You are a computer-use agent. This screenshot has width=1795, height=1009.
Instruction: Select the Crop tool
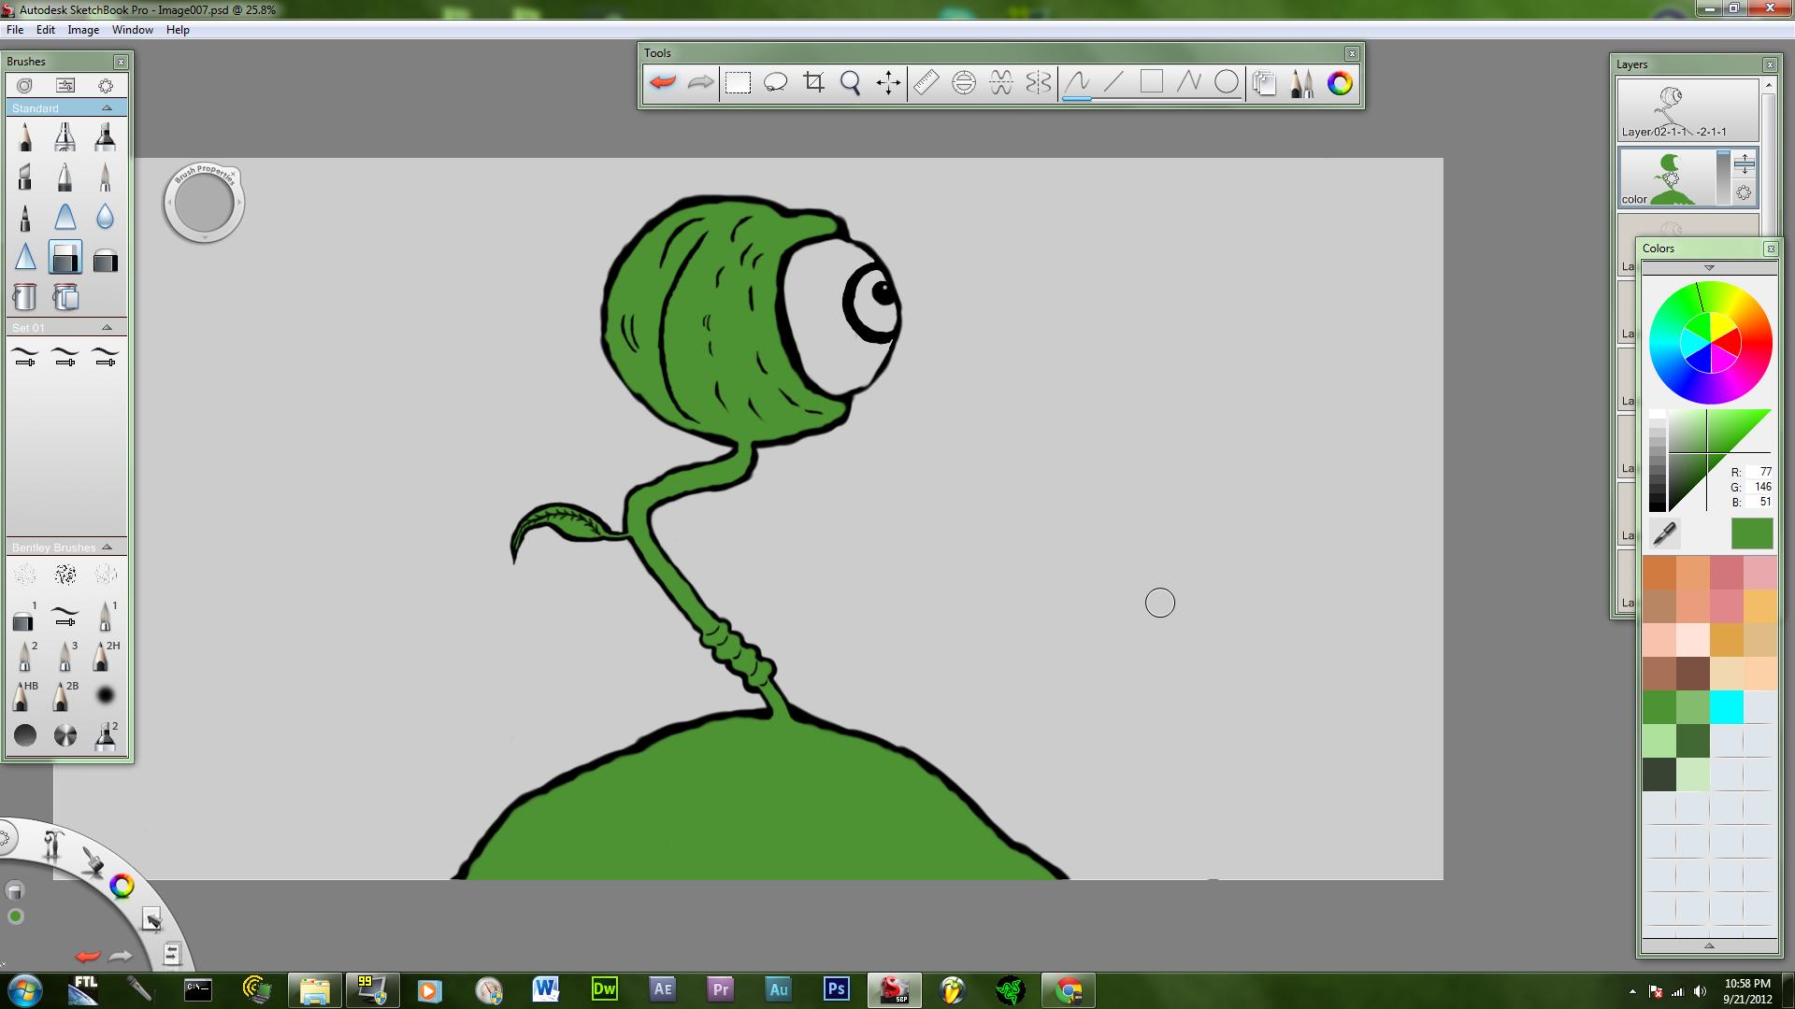[x=813, y=82]
